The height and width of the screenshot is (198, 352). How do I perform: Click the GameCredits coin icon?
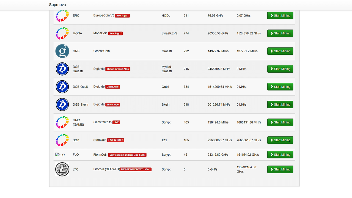tap(62, 122)
